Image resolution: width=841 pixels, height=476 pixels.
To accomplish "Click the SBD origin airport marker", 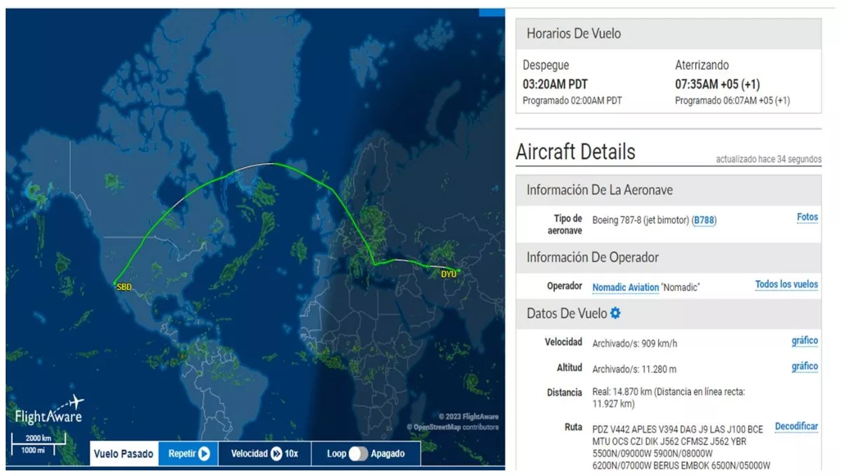I will [116, 283].
